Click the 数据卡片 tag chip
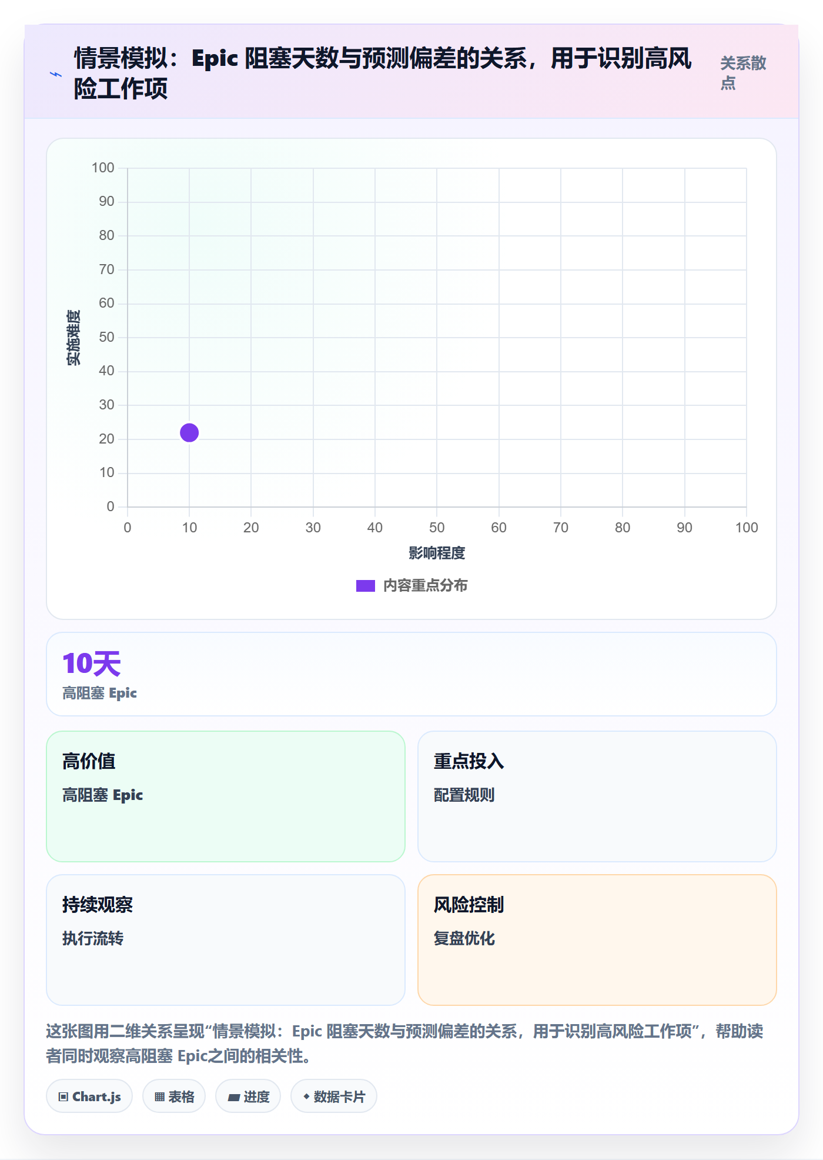This screenshot has width=823, height=1160. click(x=334, y=1096)
